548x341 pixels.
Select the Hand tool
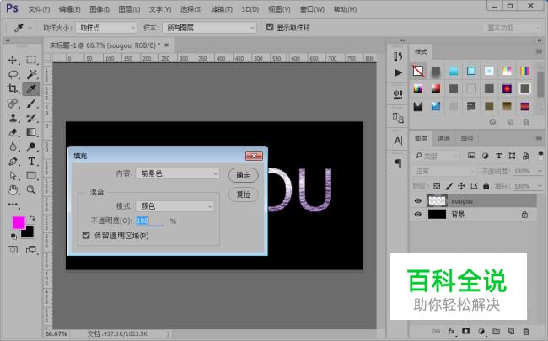(x=13, y=190)
